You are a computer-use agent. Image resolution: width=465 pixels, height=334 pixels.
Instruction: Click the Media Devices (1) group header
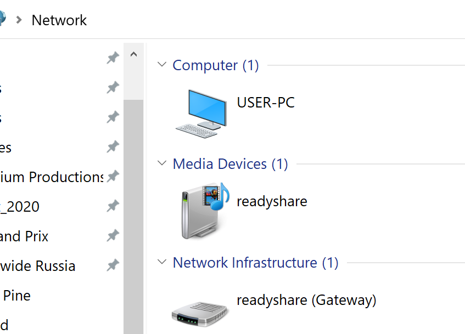click(x=230, y=164)
